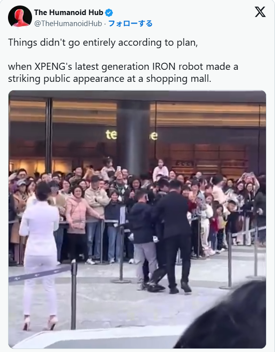Click the illuminated "te" sign letters in video
This screenshot has height=352, width=275.
pos(111,135)
